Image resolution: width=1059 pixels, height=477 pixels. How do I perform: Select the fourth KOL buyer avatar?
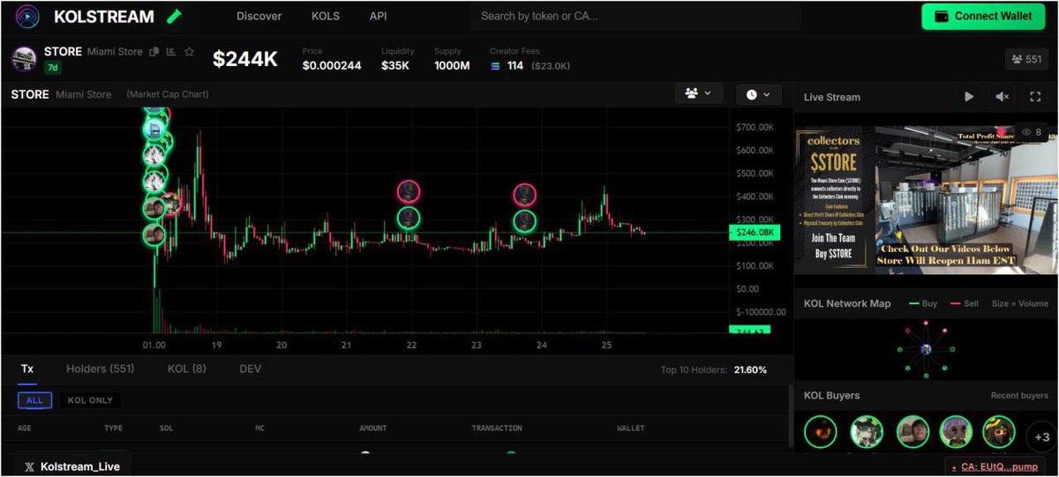click(x=956, y=432)
